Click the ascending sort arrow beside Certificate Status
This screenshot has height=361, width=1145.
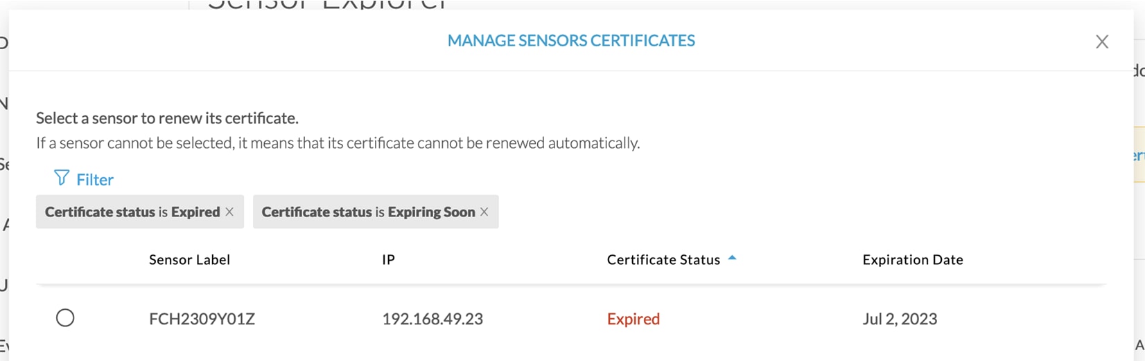click(x=732, y=258)
